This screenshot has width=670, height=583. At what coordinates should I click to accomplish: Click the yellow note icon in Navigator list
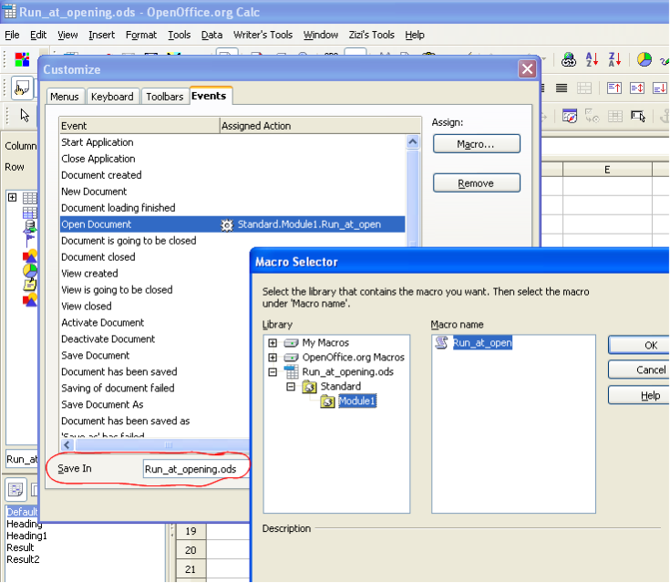point(30,284)
